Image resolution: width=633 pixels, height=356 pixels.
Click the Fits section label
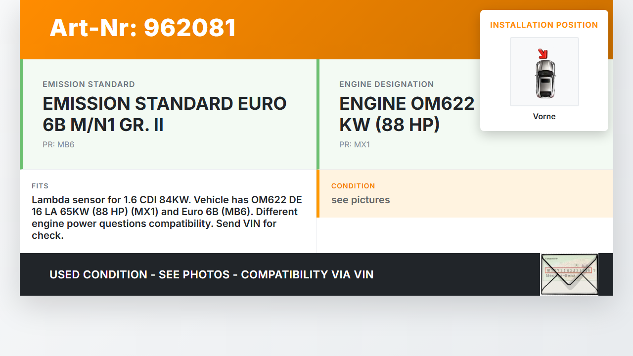click(40, 186)
